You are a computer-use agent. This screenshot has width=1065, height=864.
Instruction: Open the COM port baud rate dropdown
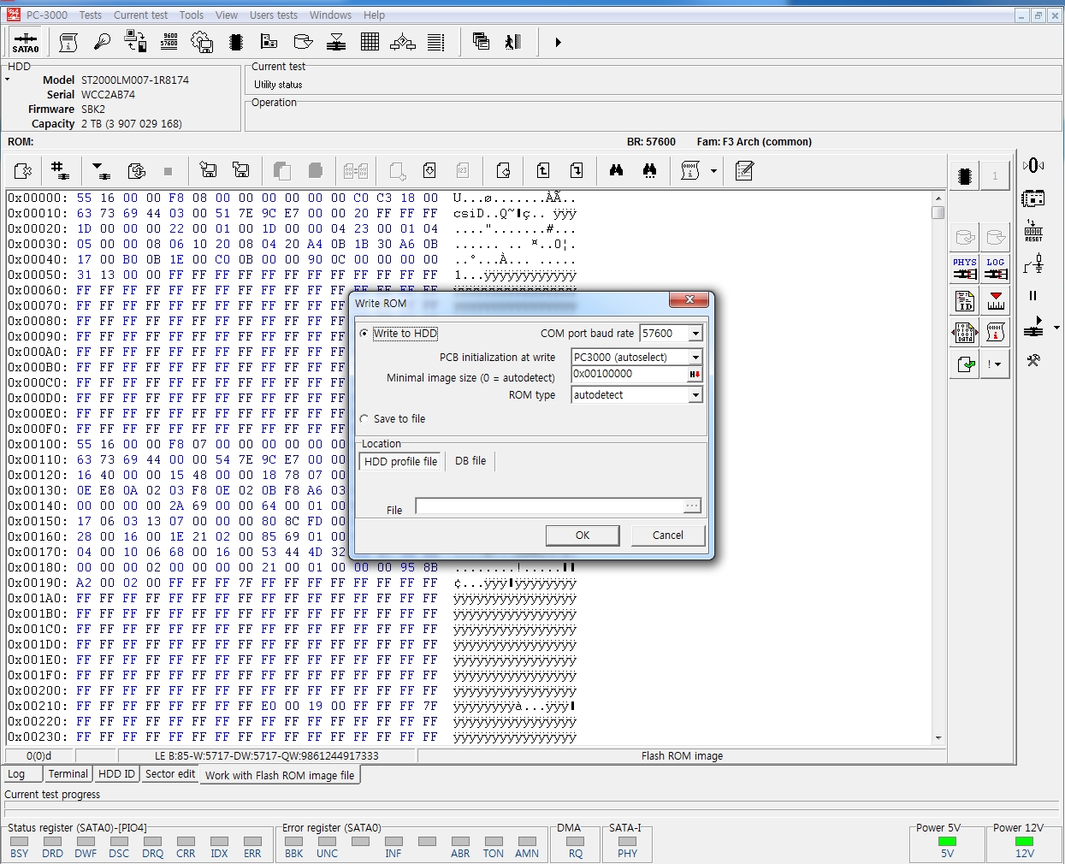click(695, 334)
